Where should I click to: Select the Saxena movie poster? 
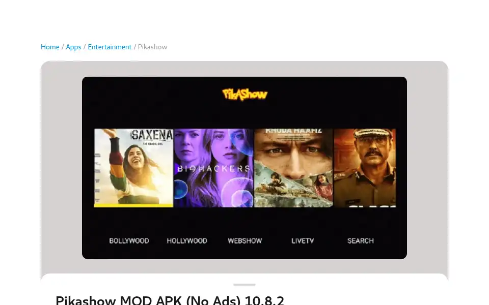click(133, 168)
